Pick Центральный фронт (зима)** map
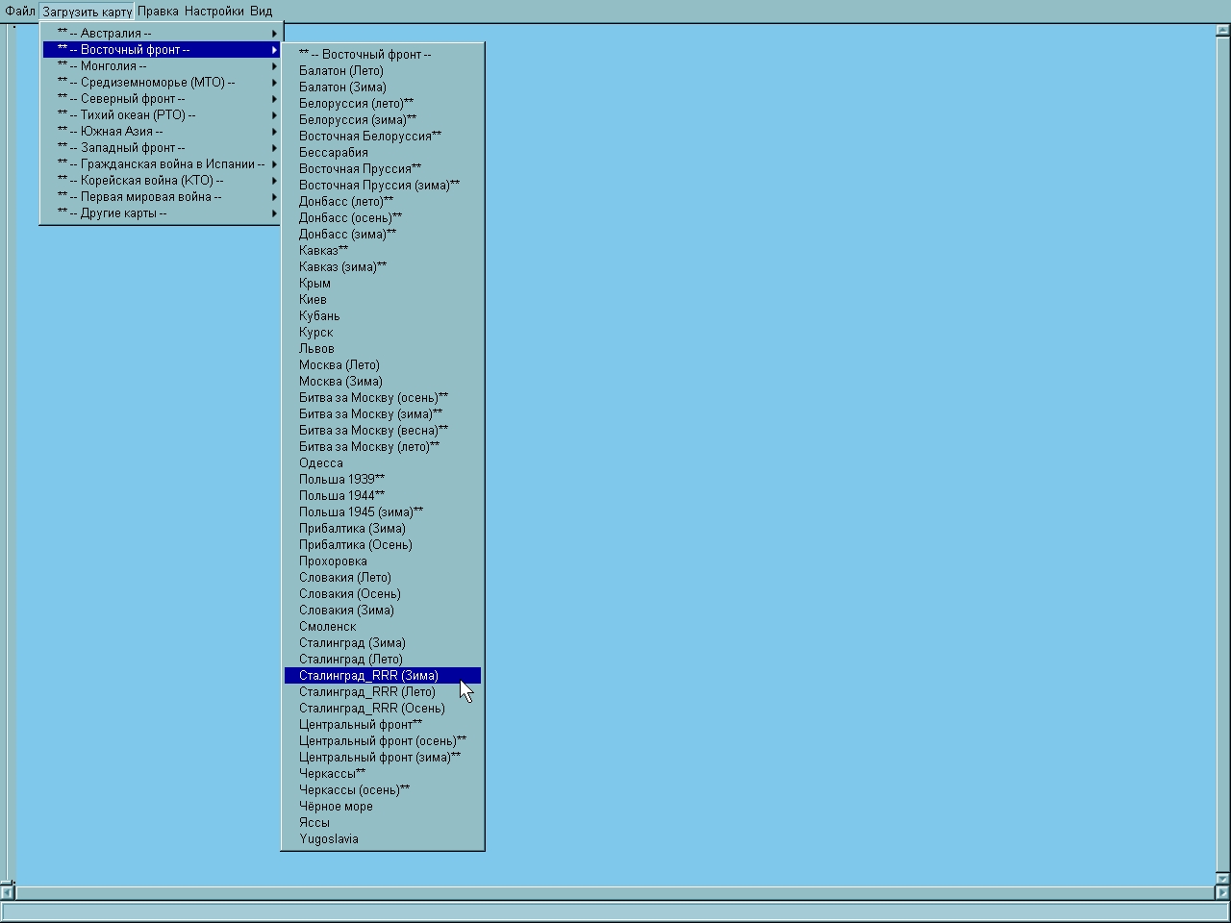Image resolution: width=1231 pixels, height=923 pixels. click(x=383, y=758)
